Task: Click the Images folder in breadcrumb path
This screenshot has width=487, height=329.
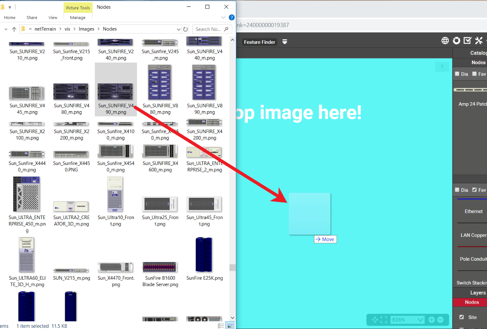Action: click(86, 29)
